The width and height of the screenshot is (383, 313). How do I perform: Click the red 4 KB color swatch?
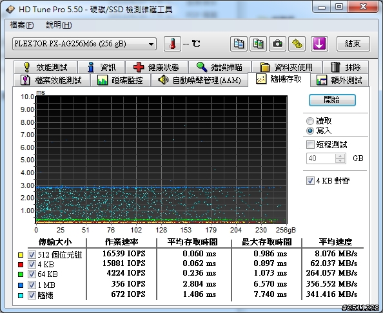(21, 265)
